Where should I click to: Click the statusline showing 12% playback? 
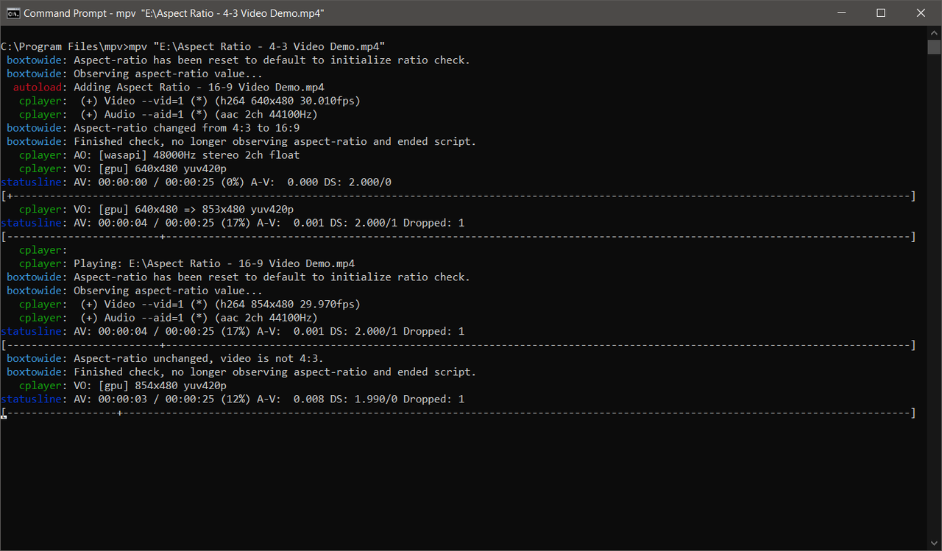tap(232, 399)
